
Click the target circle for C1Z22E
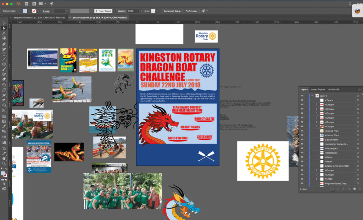tap(358, 179)
